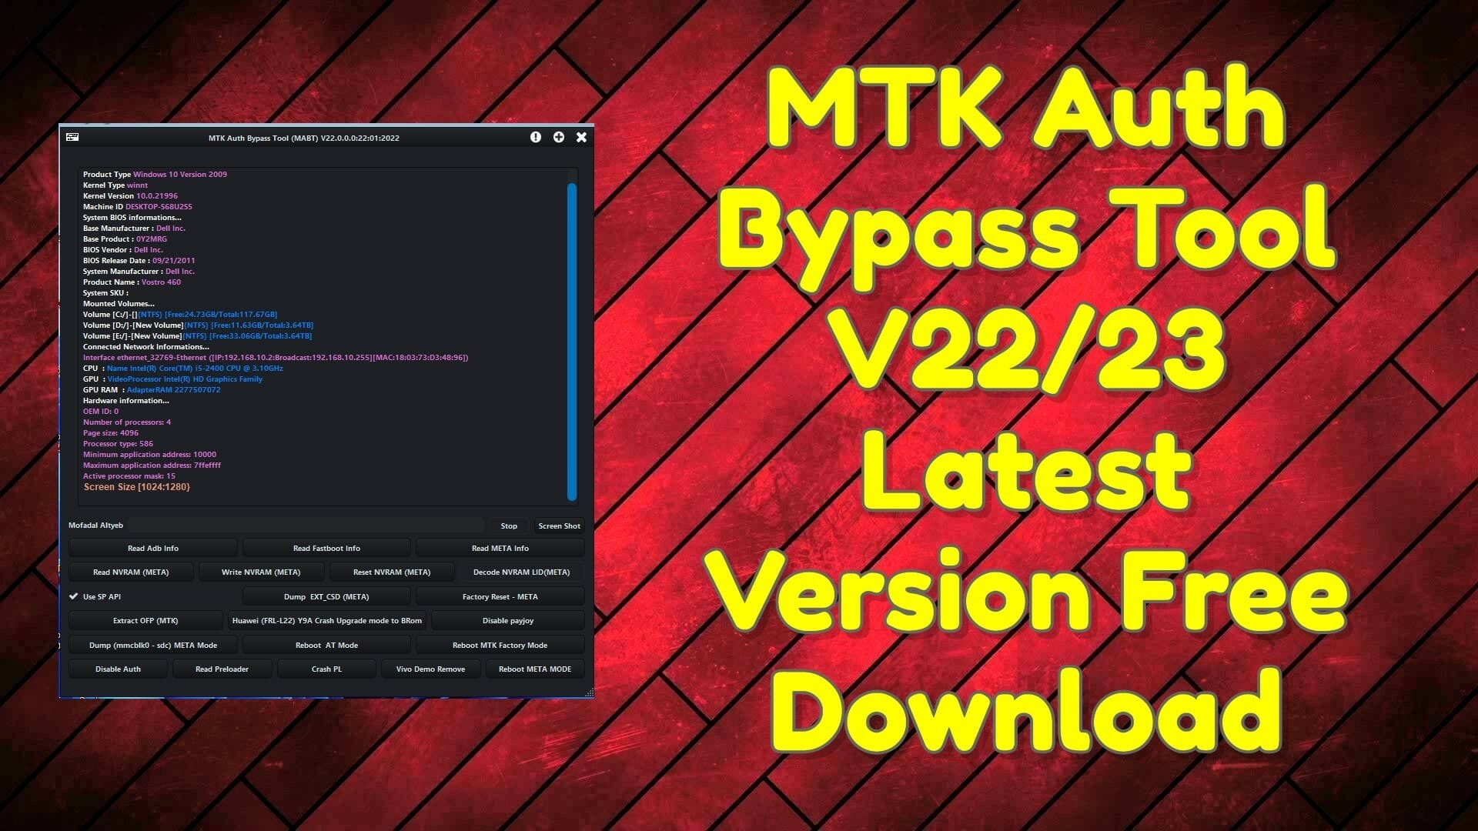This screenshot has width=1478, height=831.
Task: Click the add/plus icon at top bar
Action: (x=558, y=137)
